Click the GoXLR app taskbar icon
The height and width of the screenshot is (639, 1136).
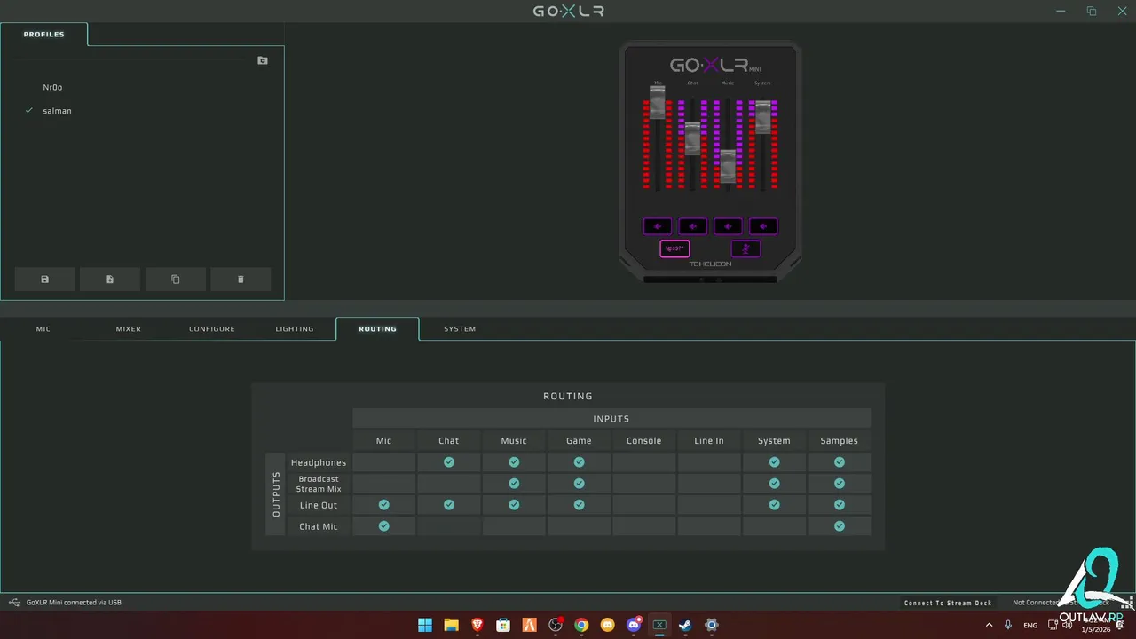[659, 625]
